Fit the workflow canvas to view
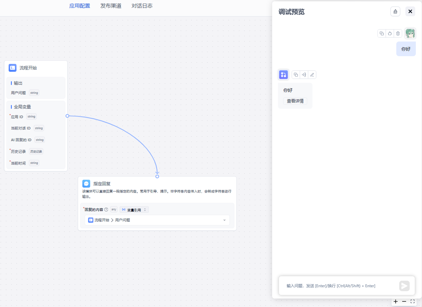This screenshot has width=422, height=307. (x=412, y=301)
